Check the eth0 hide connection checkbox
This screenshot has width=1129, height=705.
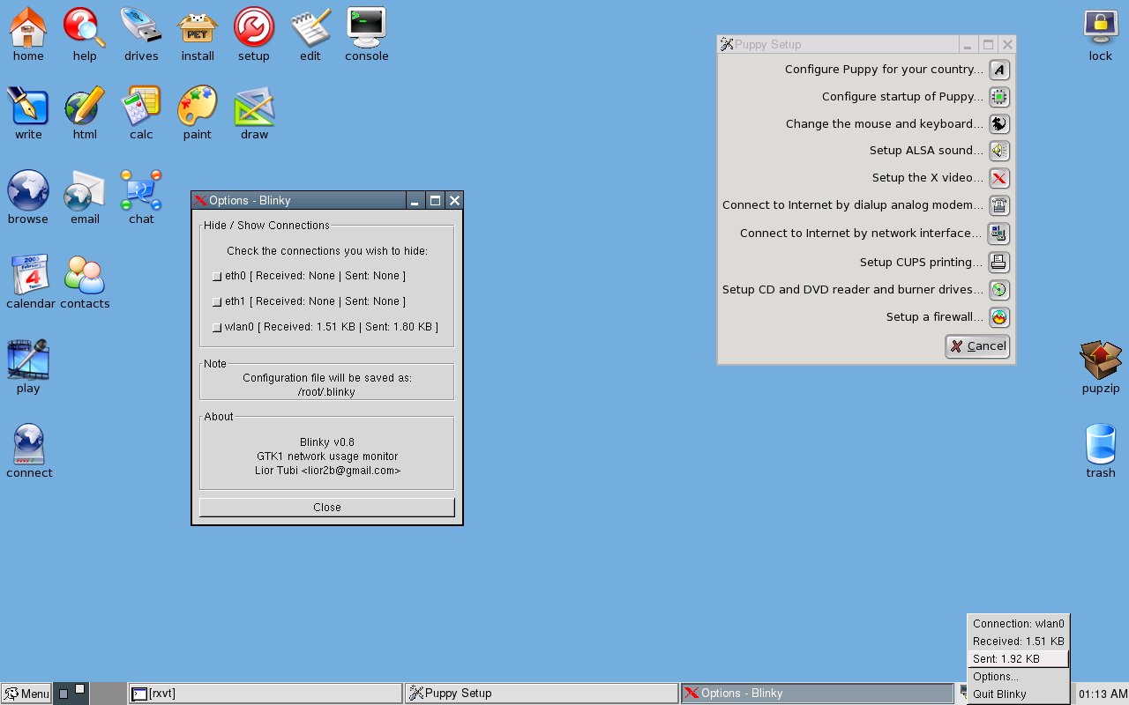click(217, 277)
